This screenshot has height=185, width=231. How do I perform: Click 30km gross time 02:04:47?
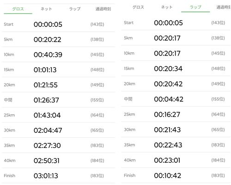[48, 130]
